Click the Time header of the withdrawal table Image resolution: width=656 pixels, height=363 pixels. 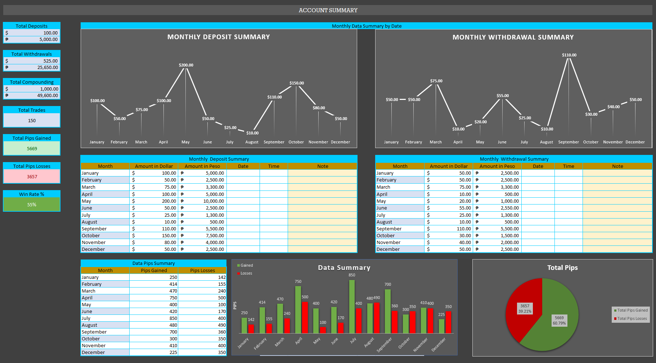569,166
